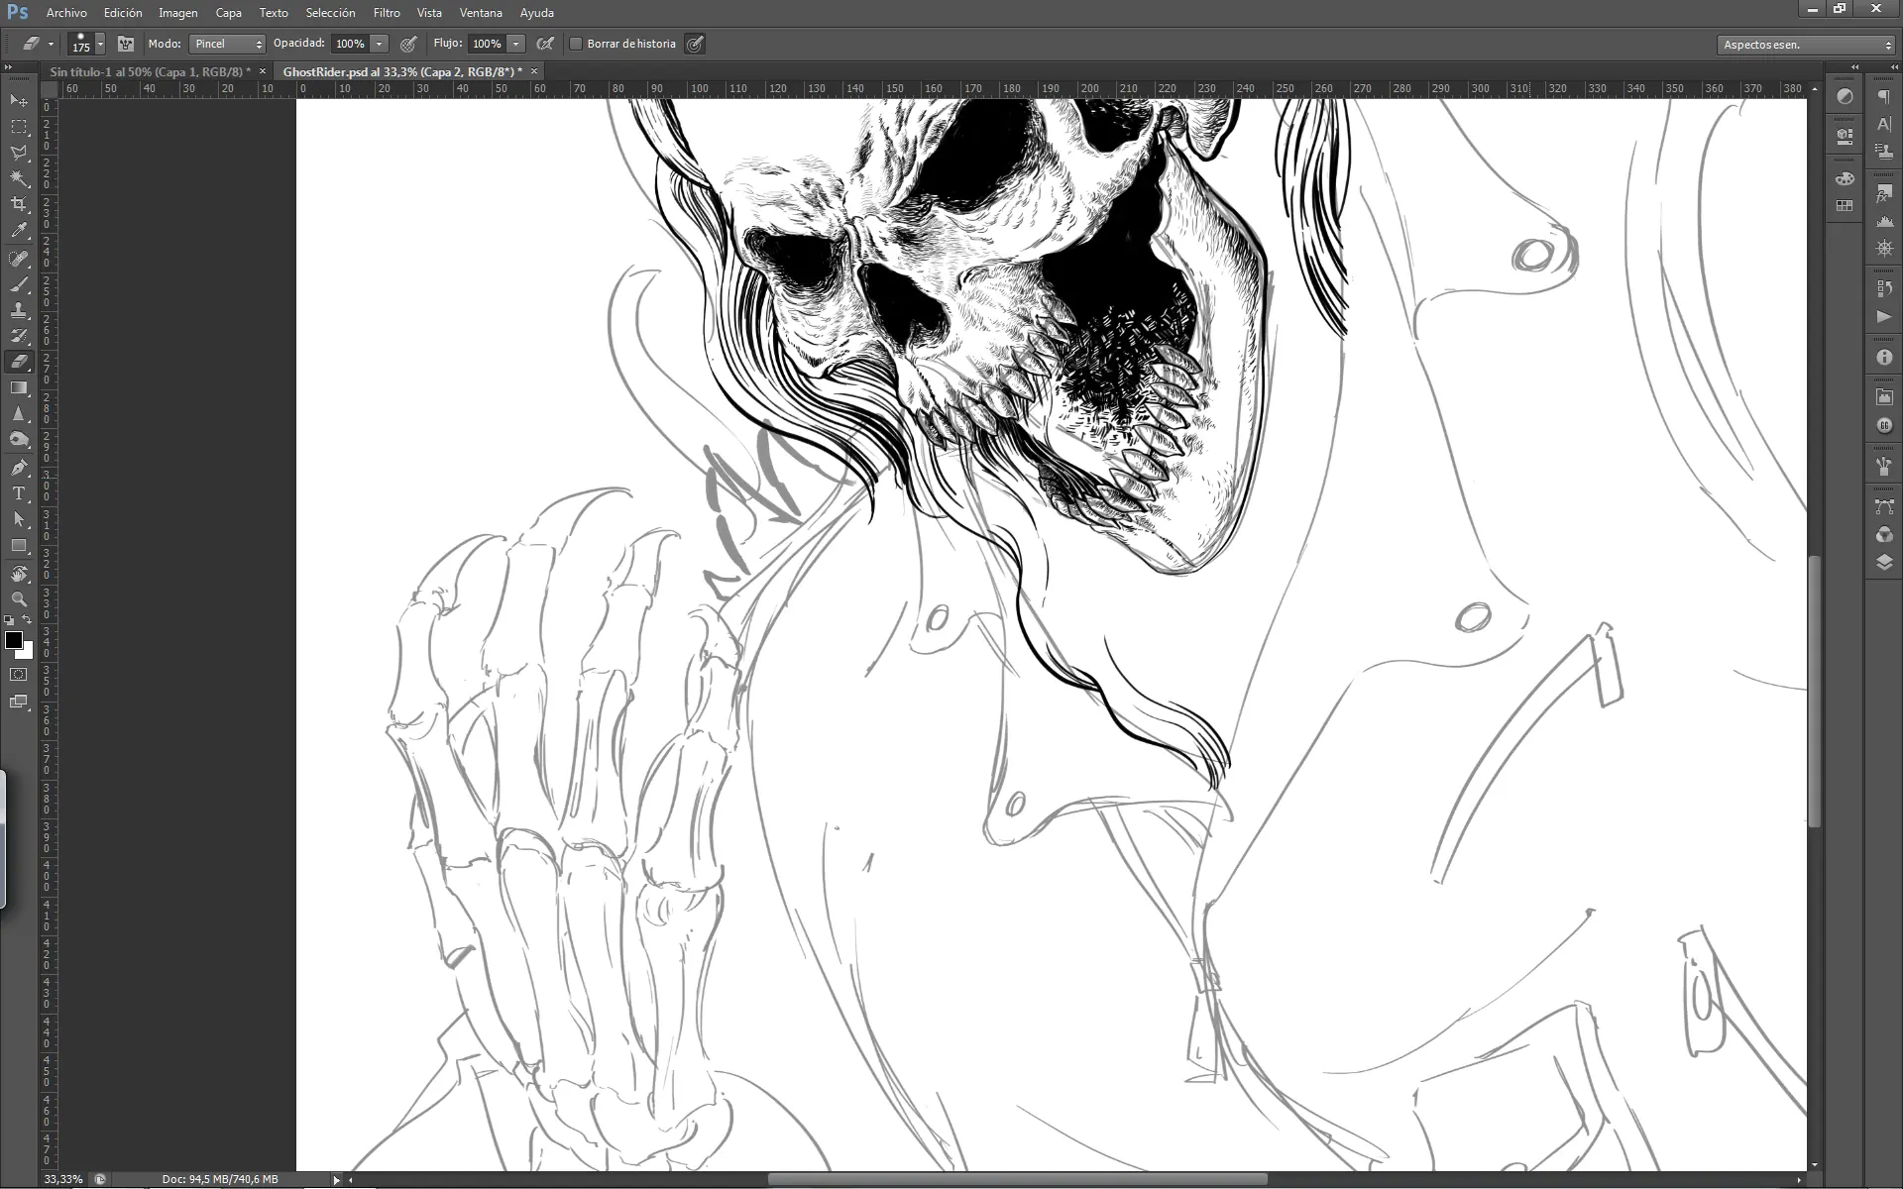Open the Paths panel icon
Viewport: 1903px width, 1189px height.
[1884, 506]
